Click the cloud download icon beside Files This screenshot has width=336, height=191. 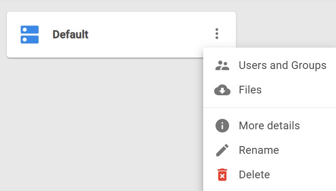222,90
